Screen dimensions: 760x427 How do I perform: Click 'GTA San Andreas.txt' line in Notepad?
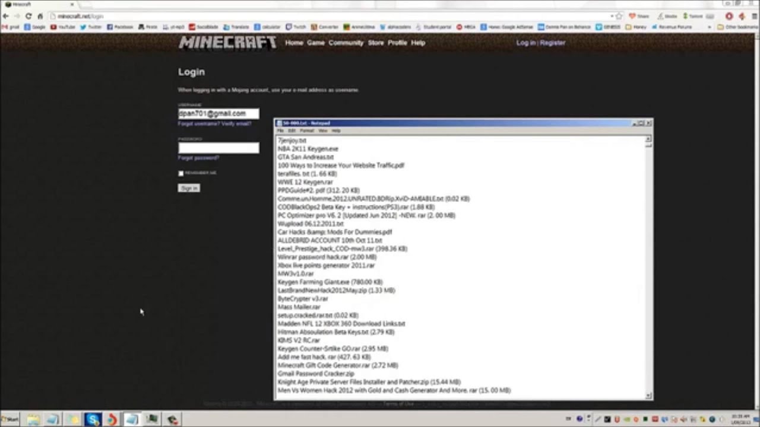click(306, 157)
